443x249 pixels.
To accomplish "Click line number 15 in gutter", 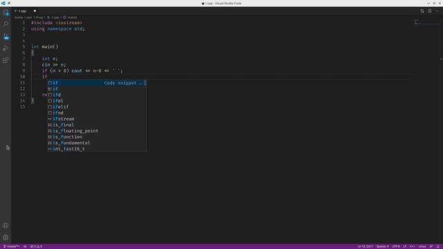I will (x=22, y=107).
